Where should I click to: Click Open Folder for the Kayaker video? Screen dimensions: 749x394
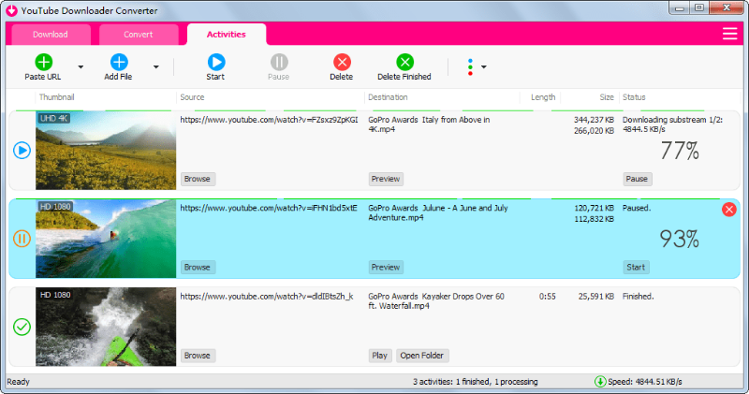click(x=422, y=356)
